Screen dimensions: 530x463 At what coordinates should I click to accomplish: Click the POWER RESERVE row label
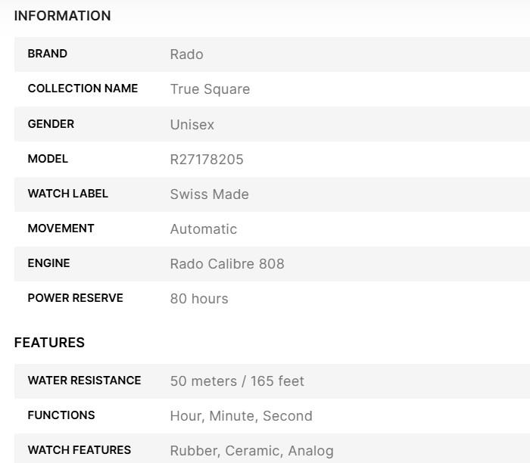75,298
